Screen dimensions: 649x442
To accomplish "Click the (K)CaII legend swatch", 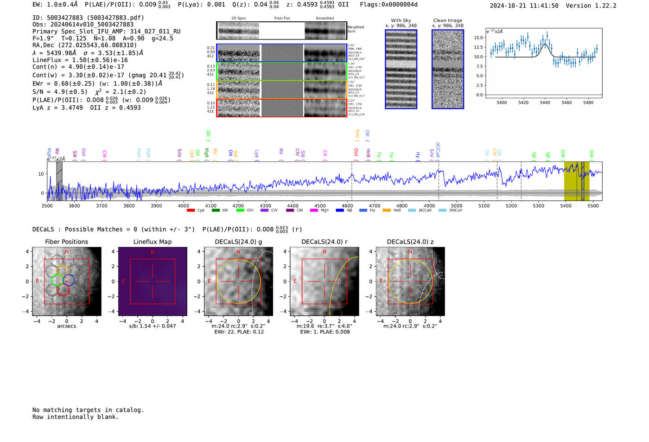I will click(x=412, y=211).
